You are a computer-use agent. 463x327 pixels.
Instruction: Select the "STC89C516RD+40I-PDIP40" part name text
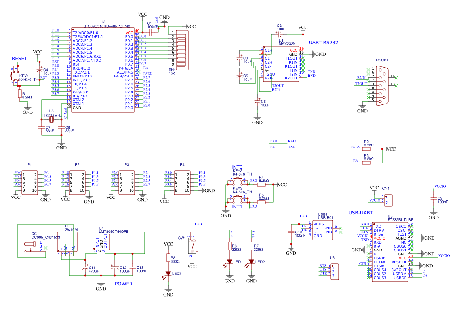[x=107, y=26]
